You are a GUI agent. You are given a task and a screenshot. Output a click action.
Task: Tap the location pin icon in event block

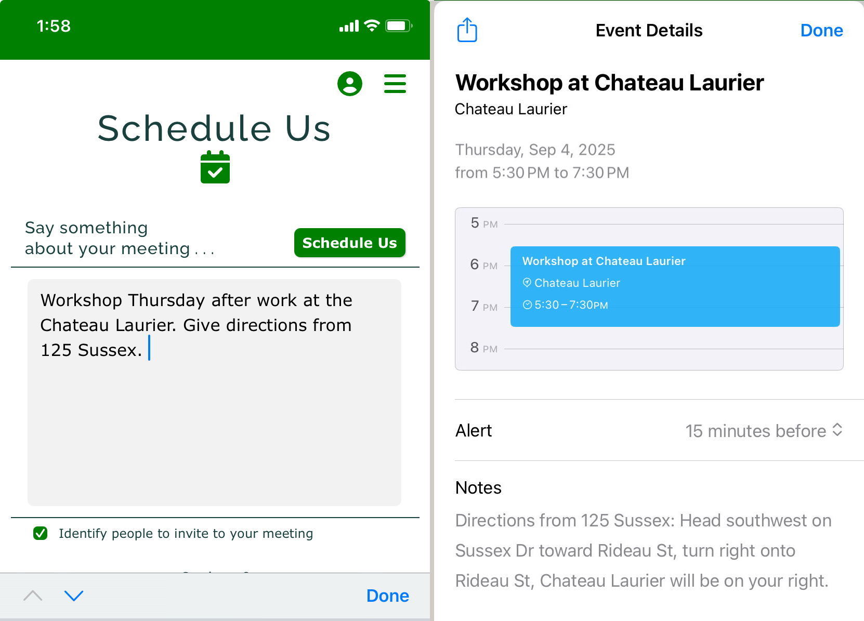coord(527,283)
